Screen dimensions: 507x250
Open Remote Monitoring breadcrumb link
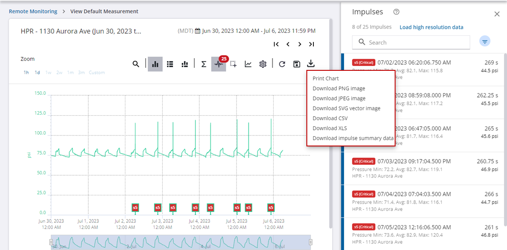(x=33, y=11)
